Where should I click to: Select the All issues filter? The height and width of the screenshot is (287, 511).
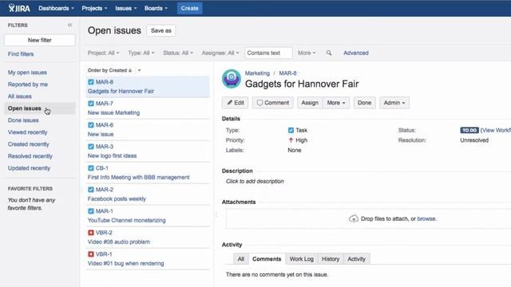(x=19, y=96)
